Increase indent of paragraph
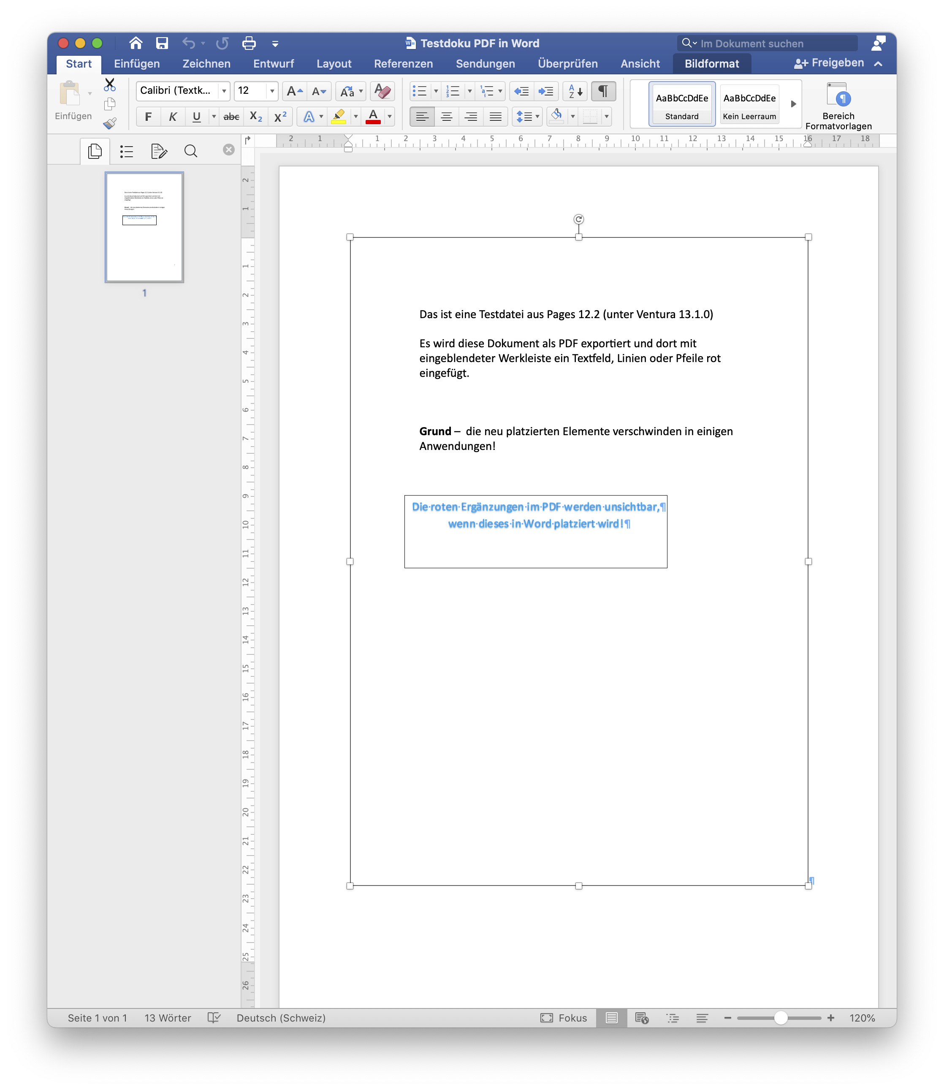Viewport: 944px width, 1090px height. click(x=546, y=91)
